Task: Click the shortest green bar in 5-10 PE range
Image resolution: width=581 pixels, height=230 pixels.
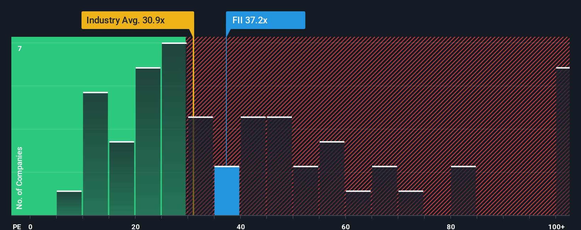Action: click(69, 203)
